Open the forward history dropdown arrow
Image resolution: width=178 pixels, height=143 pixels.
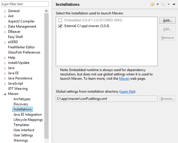[x=169, y=4]
